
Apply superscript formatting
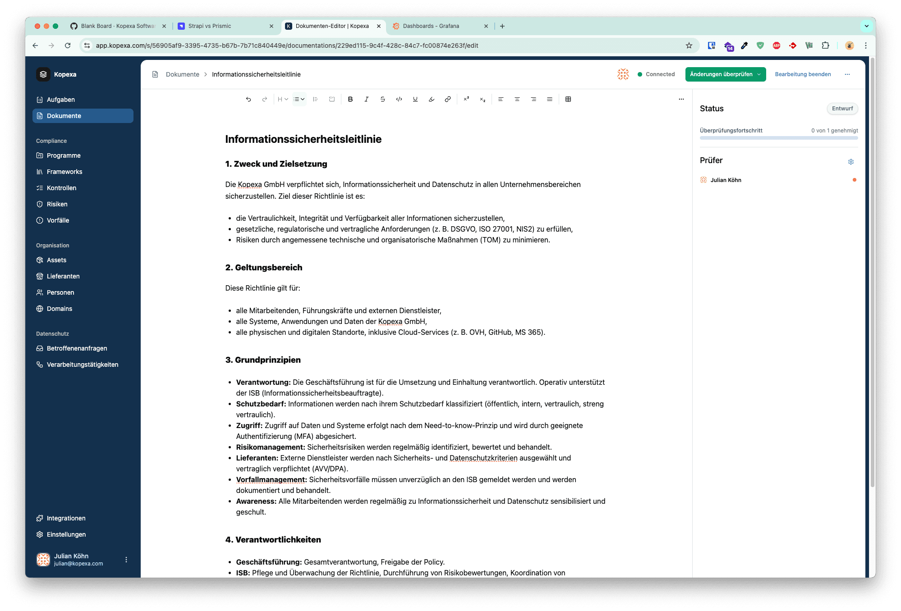pos(466,99)
